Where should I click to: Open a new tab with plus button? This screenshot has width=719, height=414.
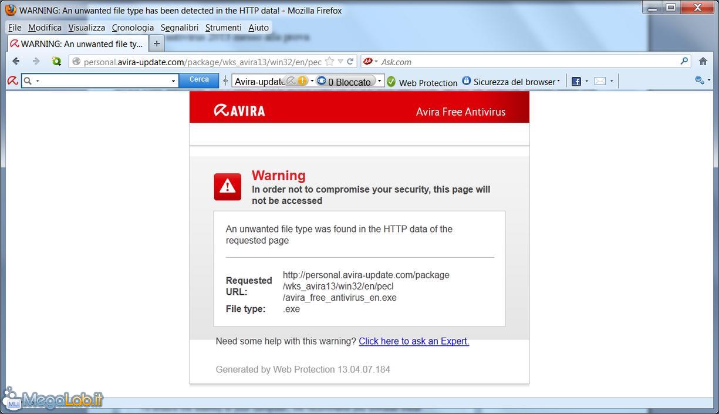click(x=157, y=43)
